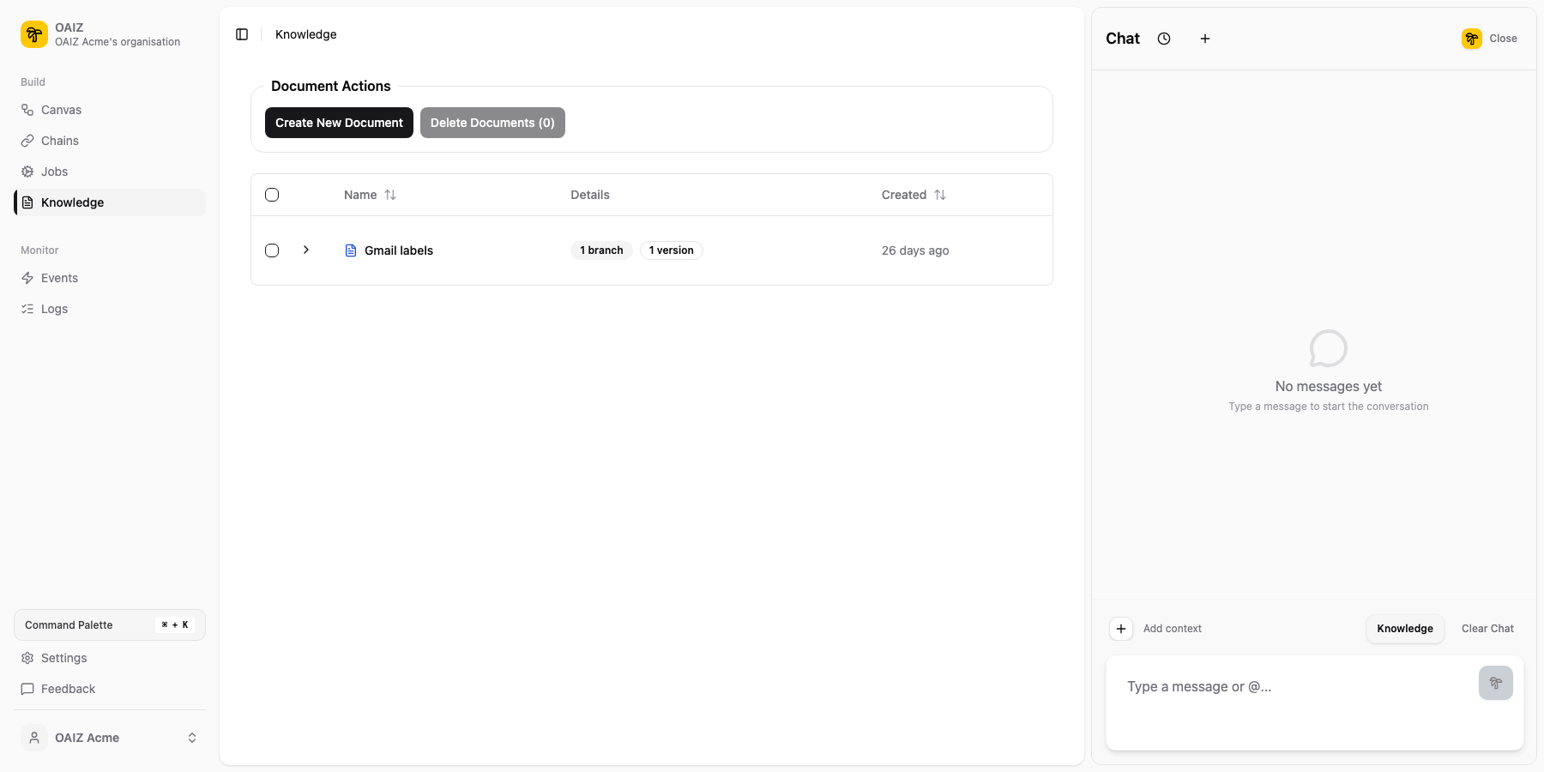Screen dimensions: 1544x772
Task: Open the OAIZ Acme account switcher
Action: [x=109, y=738]
